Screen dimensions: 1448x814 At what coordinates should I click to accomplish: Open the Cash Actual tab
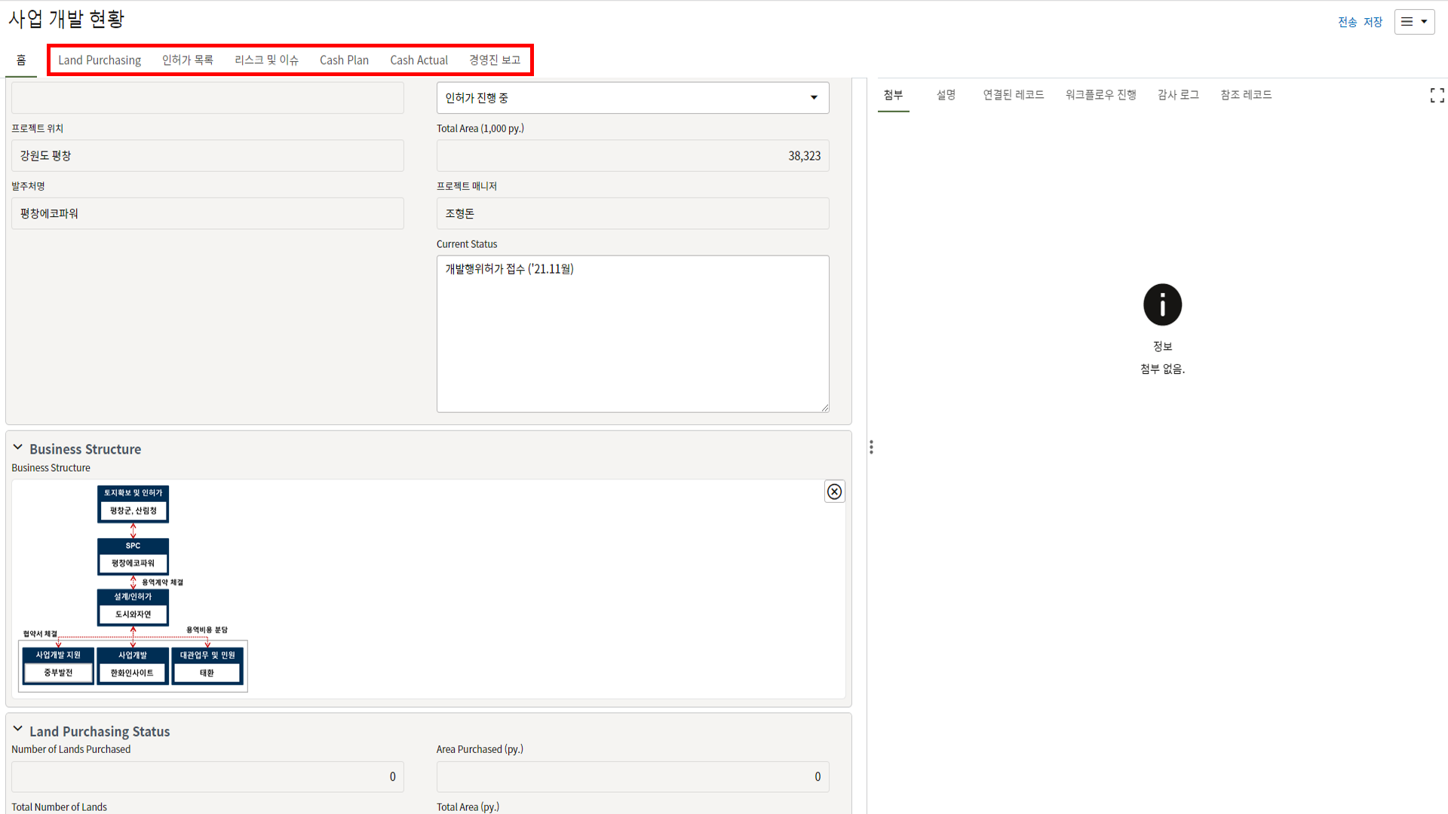[x=419, y=60]
